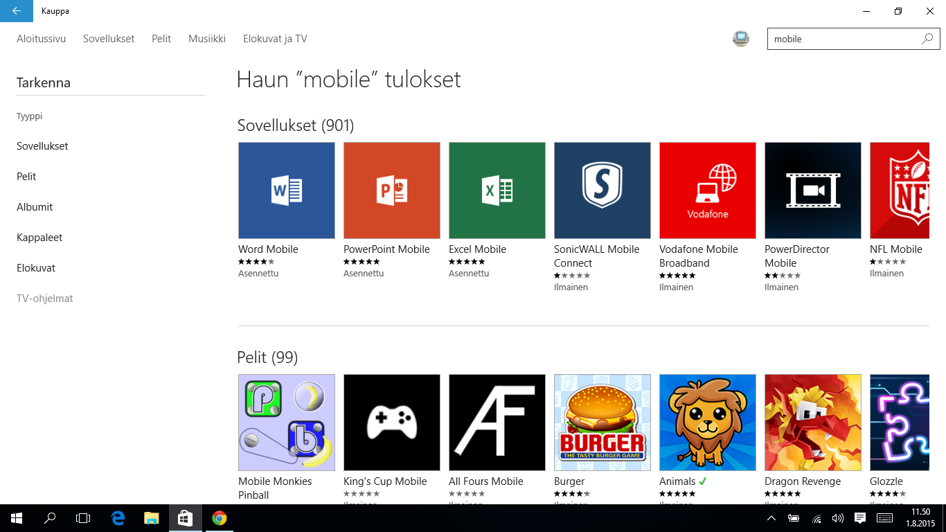Click the Pelit (99) section heading

coord(267,357)
